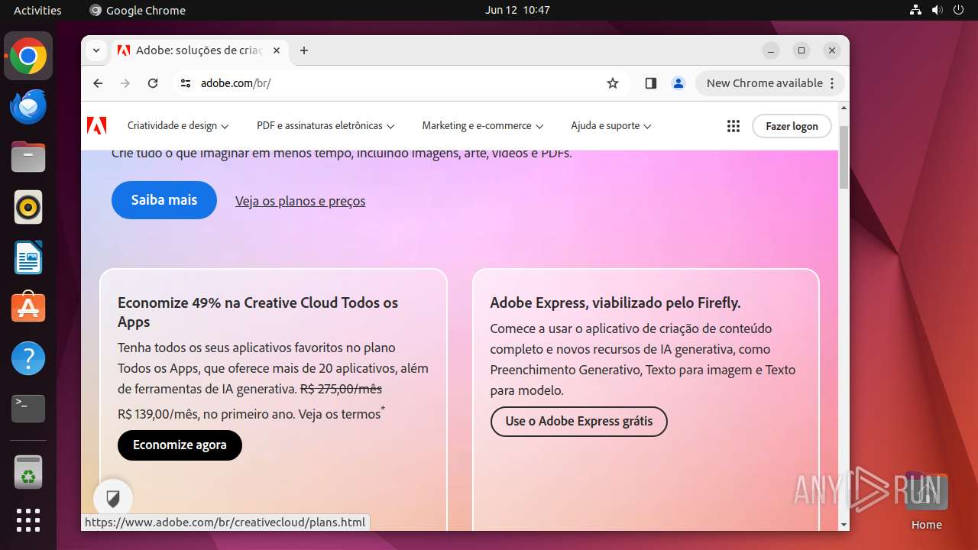
Task: Open Trash from dock
Action: tap(28, 472)
